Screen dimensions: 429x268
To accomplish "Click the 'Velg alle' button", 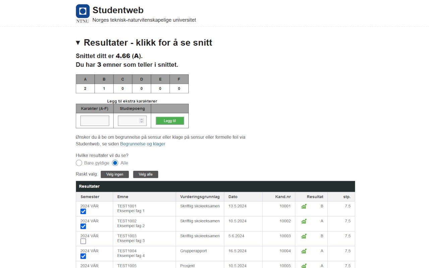I will click(x=145, y=174).
